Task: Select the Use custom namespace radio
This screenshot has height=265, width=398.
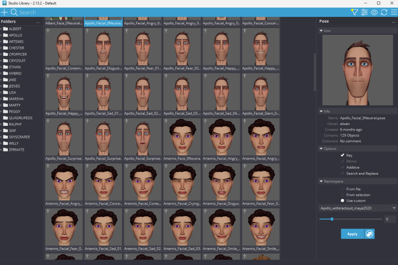Action: pos(342,200)
